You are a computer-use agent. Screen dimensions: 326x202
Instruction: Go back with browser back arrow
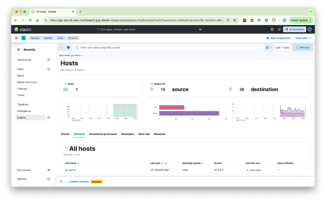coord(16,20)
